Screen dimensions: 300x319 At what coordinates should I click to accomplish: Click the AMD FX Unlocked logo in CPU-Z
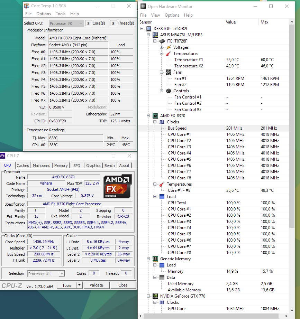[x=118, y=186]
